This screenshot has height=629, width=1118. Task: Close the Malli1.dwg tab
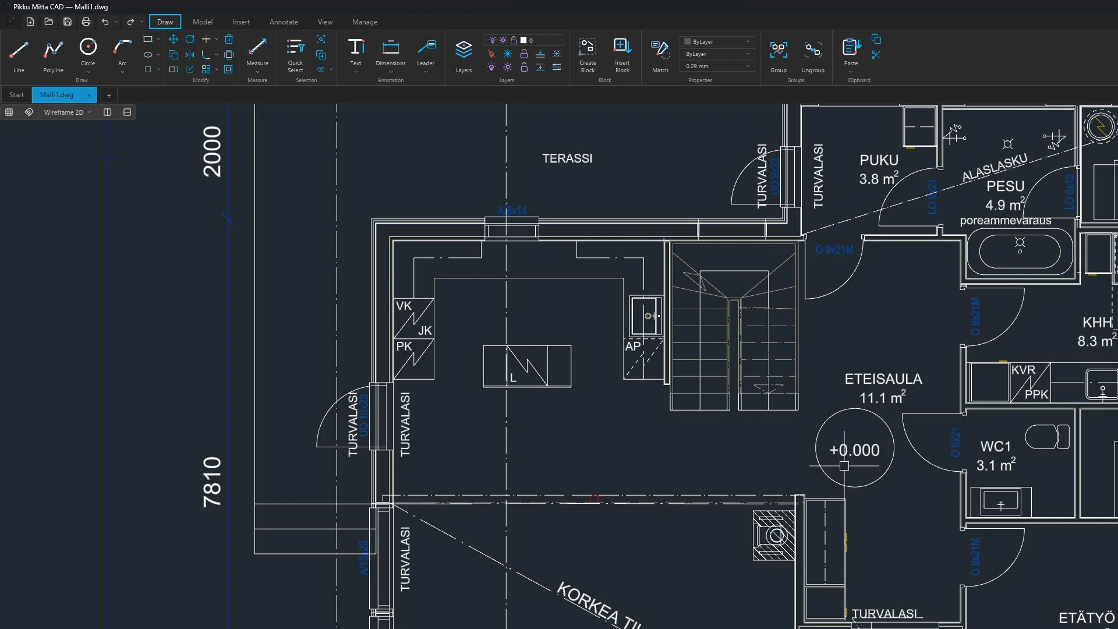[x=89, y=95]
